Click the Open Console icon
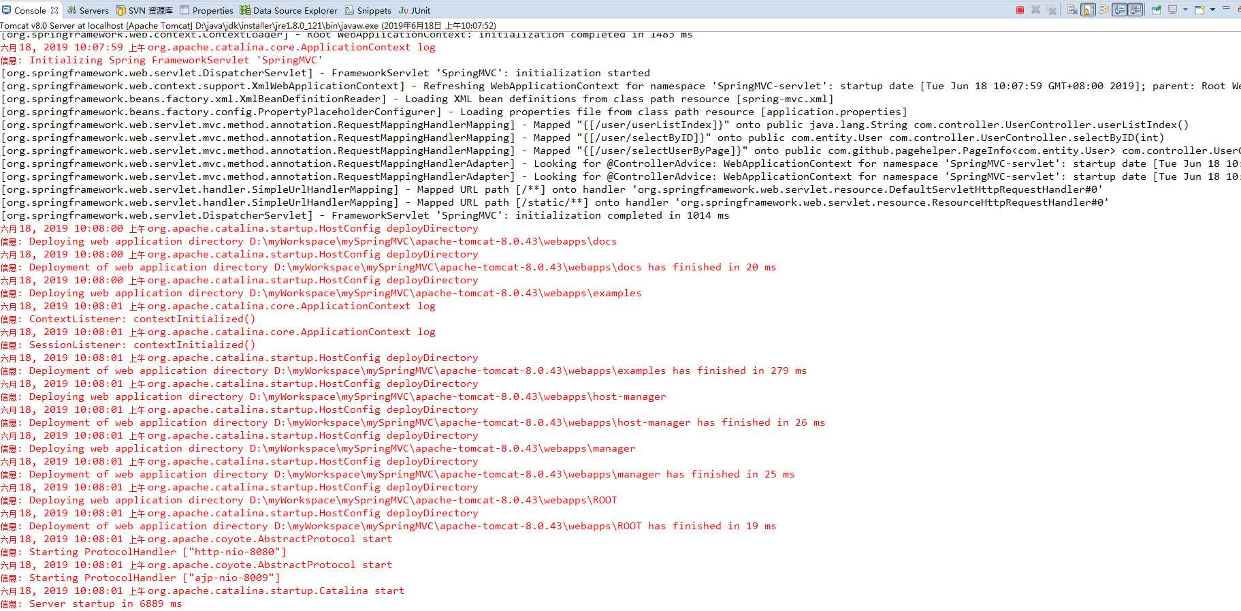This screenshot has height=611, width=1241. (x=1199, y=10)
